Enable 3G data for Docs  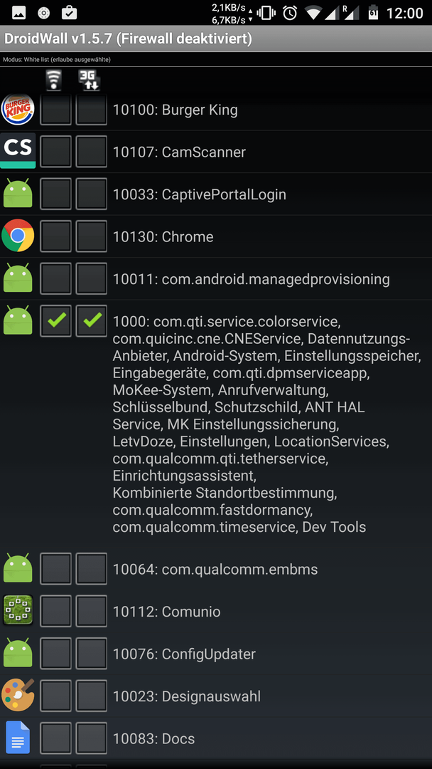tap(92, 738)
